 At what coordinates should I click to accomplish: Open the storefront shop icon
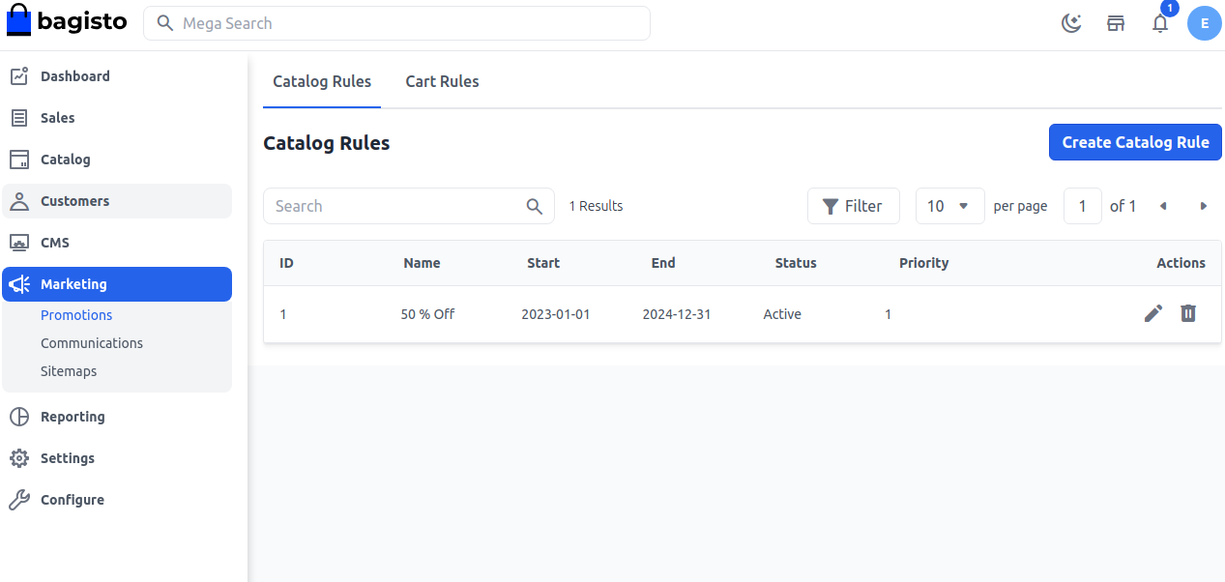1116,23
